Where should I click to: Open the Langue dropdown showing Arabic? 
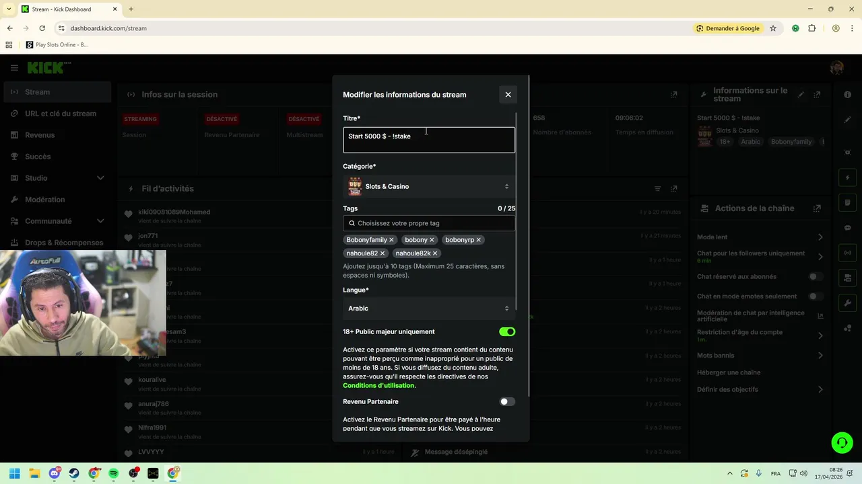click(x=429, y=308)
